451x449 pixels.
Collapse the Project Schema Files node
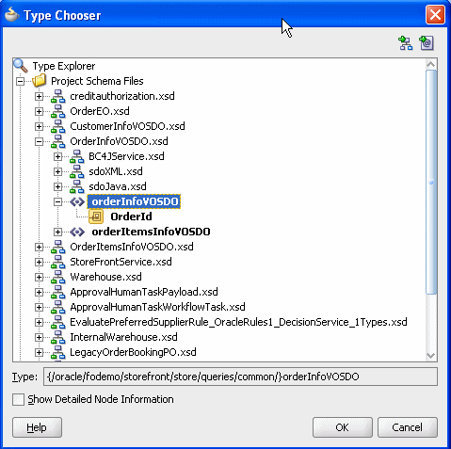tap(21, 82)
